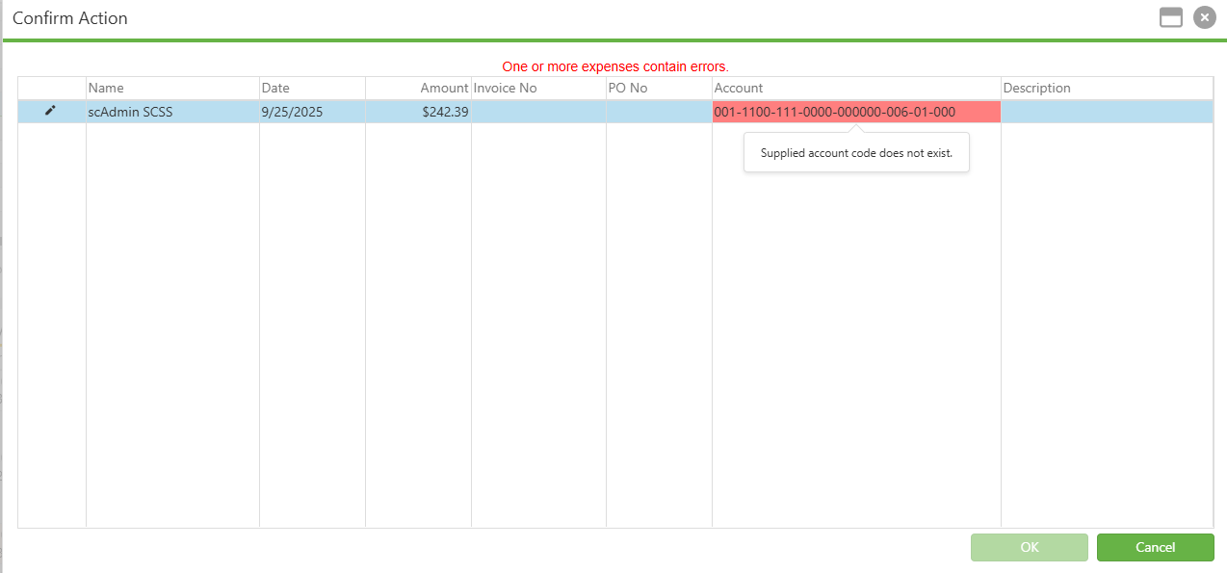The height and width of the screenshot is (573, 1227).
Task: Click the empty Invoice No cell for scAdmin SCSS
Action: click(538, 112)
